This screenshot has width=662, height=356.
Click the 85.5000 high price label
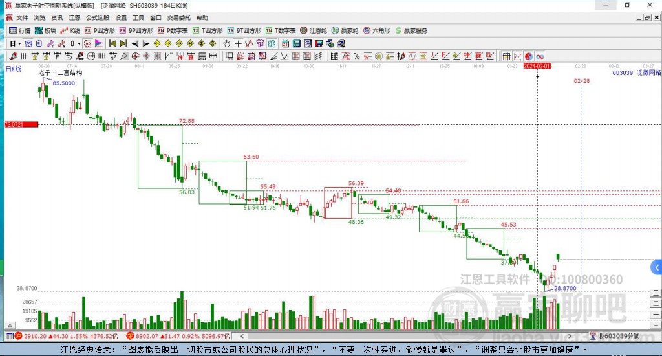[x=64, y=83]
